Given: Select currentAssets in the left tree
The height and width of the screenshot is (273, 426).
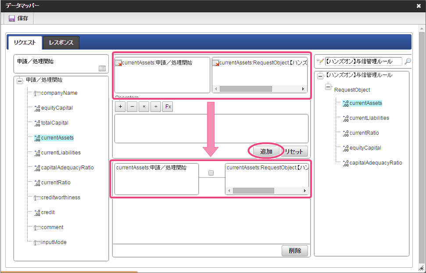Looking at the screenshot, I should (57, 138).
